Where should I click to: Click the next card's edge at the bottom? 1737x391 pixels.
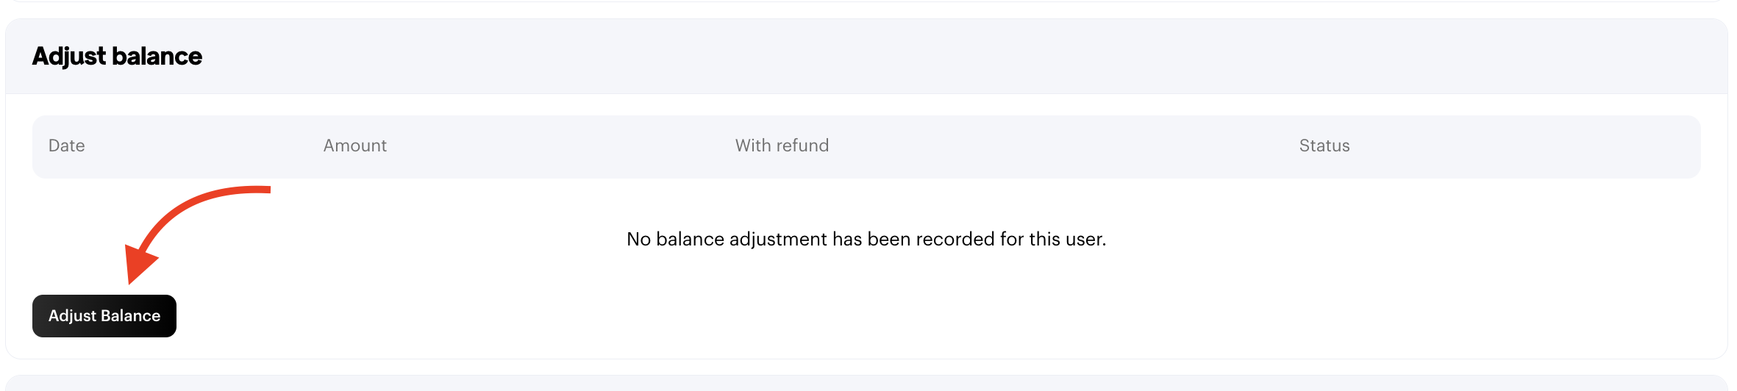[x=868, y=384]
